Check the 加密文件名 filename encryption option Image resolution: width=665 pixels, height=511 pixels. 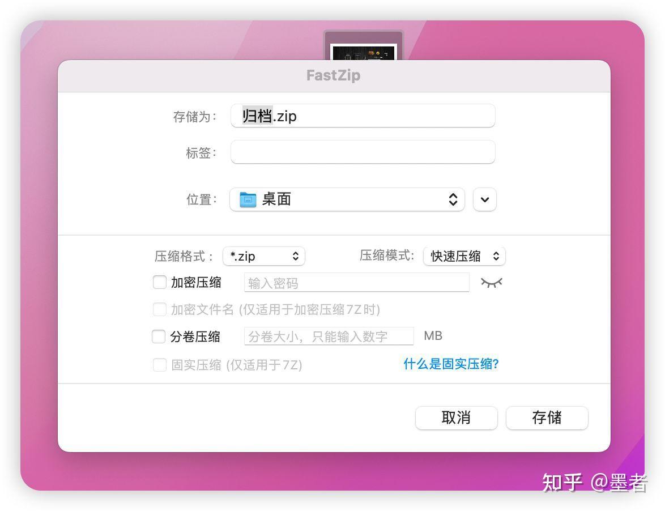pyautogui.click(x=160, y=309)
